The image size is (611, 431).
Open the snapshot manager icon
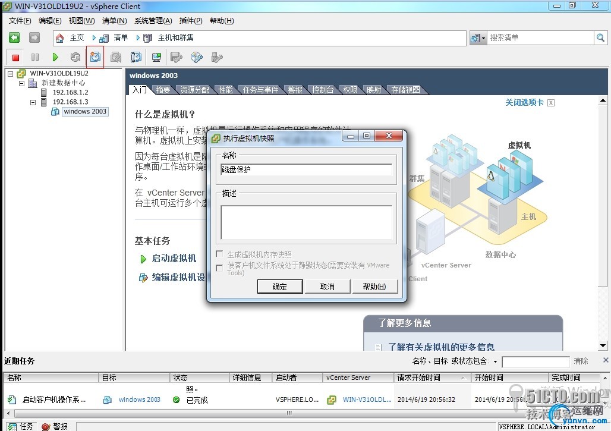[136, 57]
